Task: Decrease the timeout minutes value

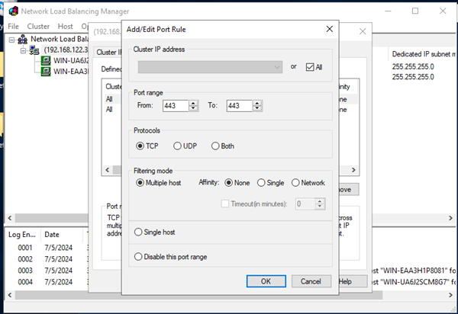Action: click(x=320, y=207)
